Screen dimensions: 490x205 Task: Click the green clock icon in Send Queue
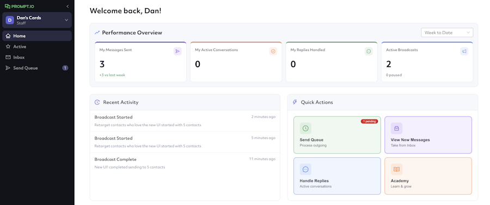pyautogui.click(x=305, y=128)
